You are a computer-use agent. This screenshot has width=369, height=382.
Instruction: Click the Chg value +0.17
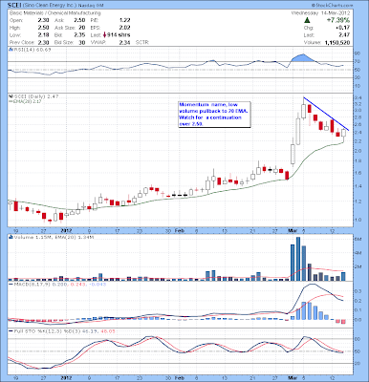pyautogui.click(x=343, y=28)
